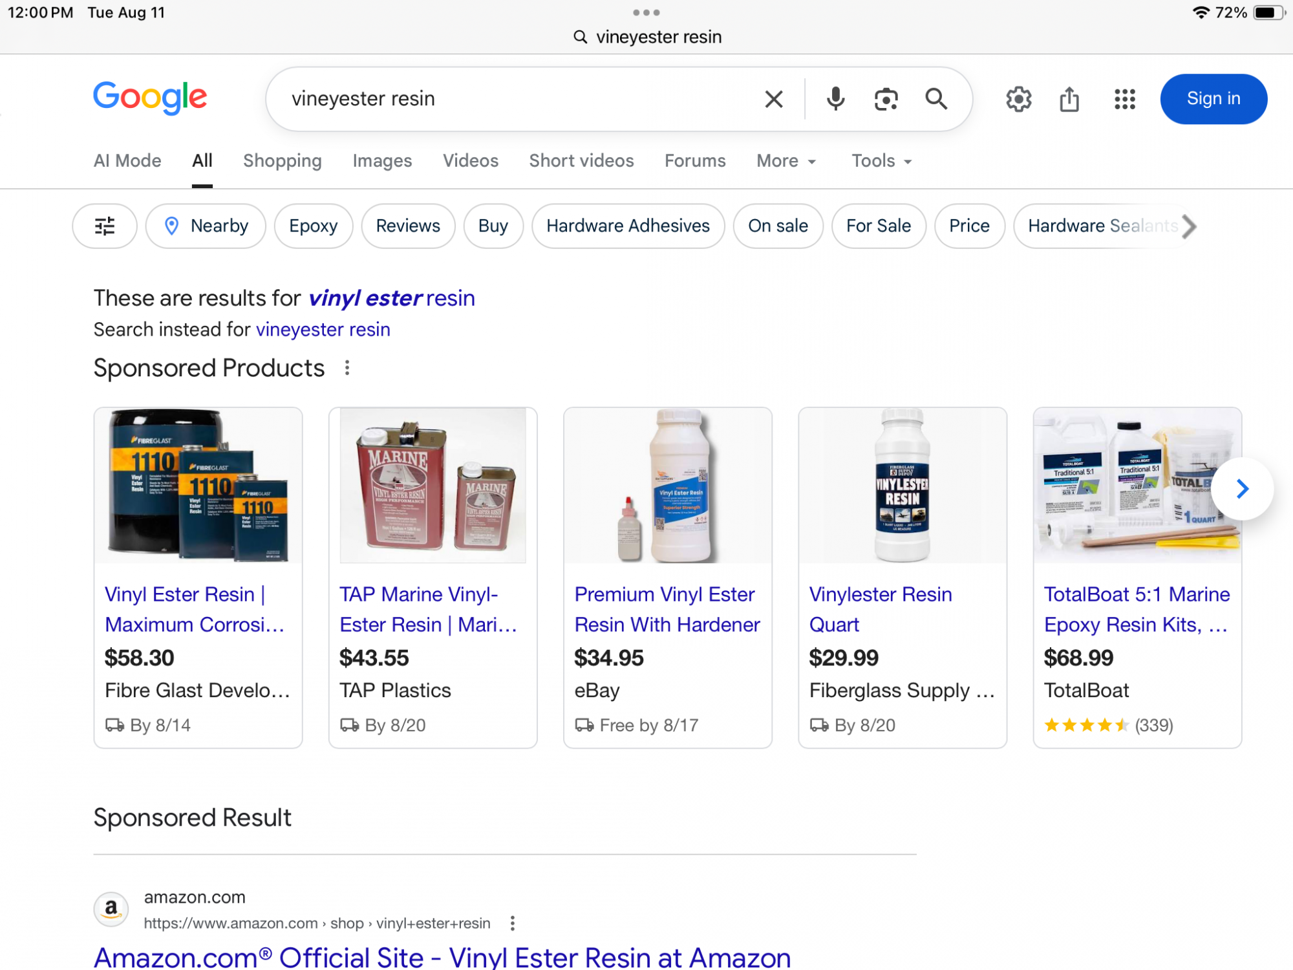This screenshot has width=1293, height=970.
Task: Tap the share icon next to settings
Action: (1069, 99)
